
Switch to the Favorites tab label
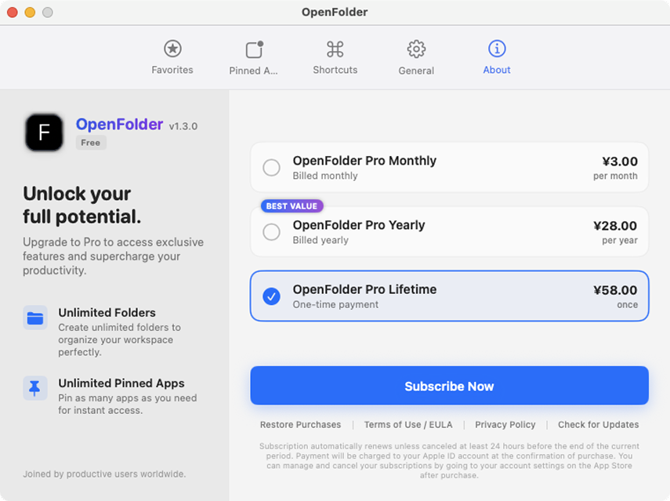172,70
